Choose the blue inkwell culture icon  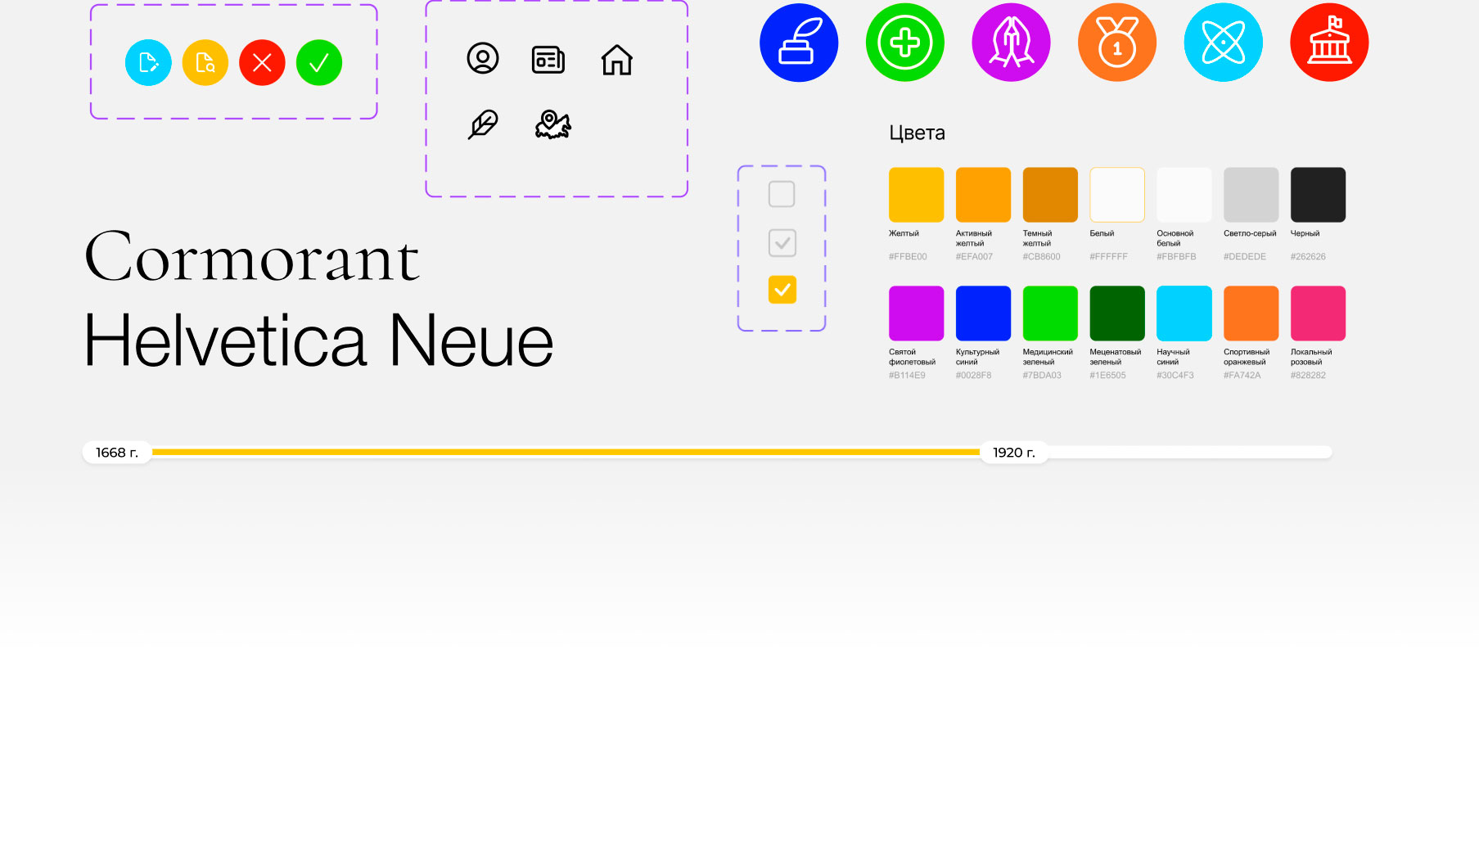(799, 43)
